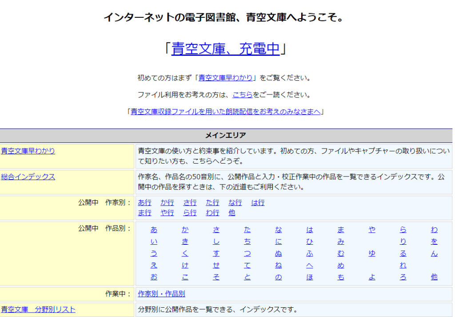This screenshot has height=317, width=455.
Task: Open works starting with か in 作品別 grid
Action: [x=185, y=230]
